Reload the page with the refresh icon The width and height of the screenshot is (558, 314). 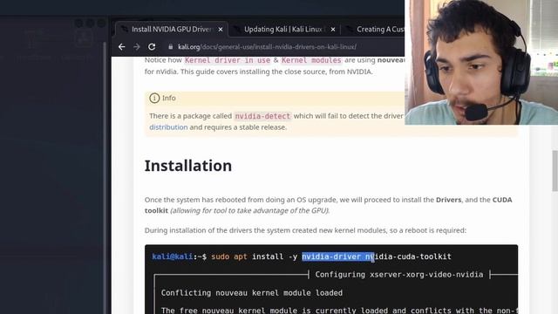152,46
